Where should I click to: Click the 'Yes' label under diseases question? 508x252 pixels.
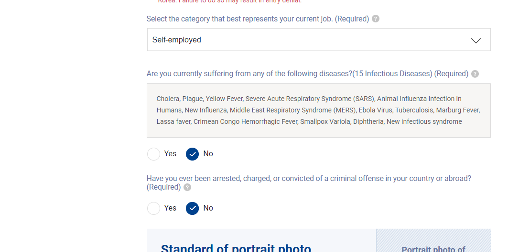tap(170, 154)
